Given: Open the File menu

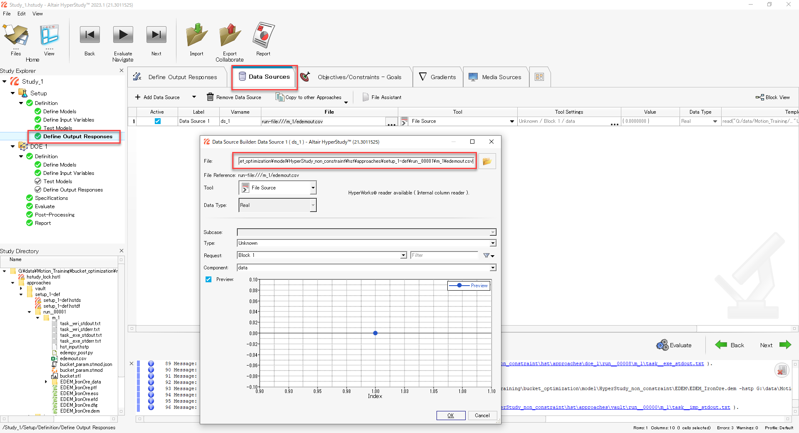Looking at the screenshot, I should pos(7,14).
